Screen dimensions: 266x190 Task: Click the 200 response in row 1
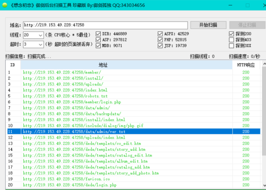[246, 72]
